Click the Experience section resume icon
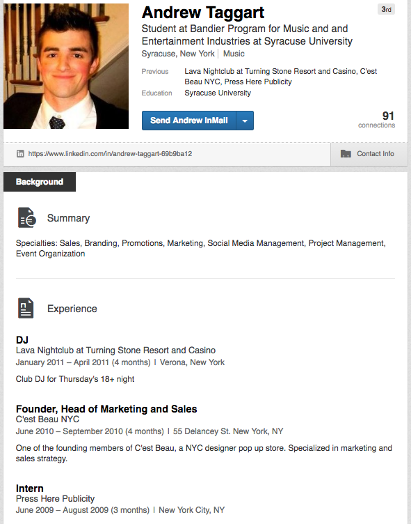411x524 pixels. click(x=26, y=308)
